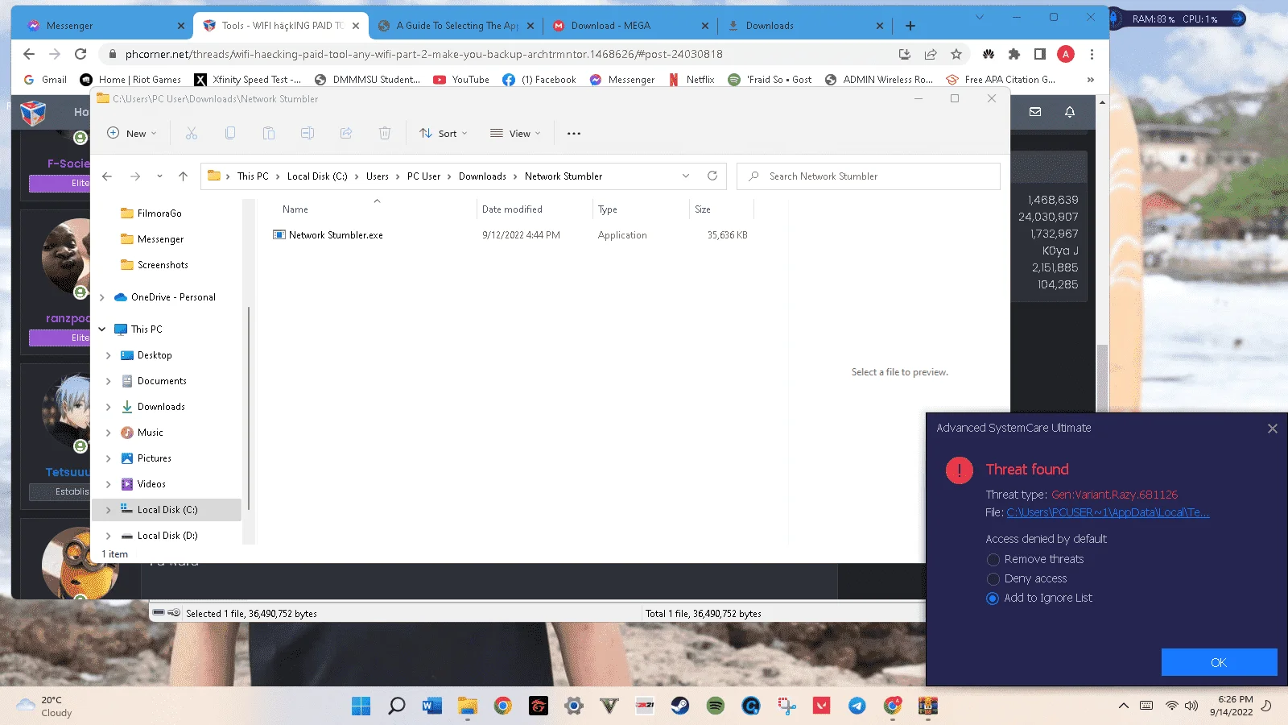This screenshot has width=1288, height=725.
Task: Click the Search Network Stumbler box
Action: coord(869,176)
